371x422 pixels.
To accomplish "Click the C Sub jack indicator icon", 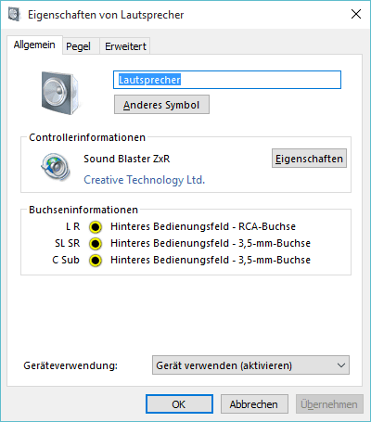I will [x=96, y=261].
